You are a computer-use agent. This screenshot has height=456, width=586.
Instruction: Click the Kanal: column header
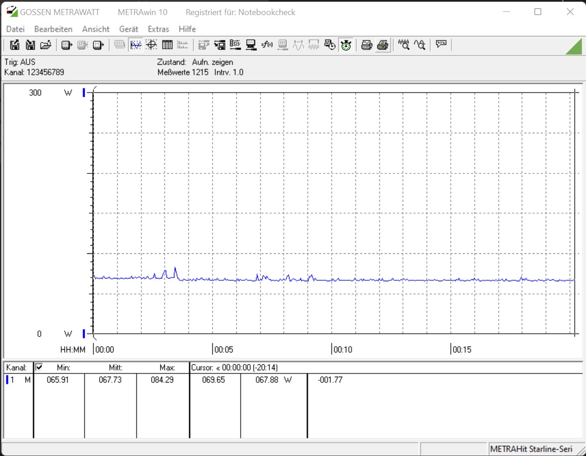pos(16,367)
